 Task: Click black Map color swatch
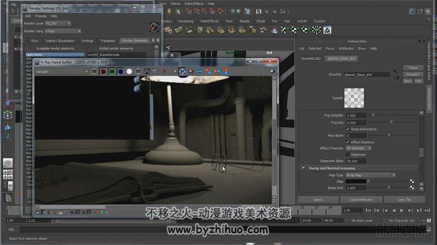tap(356, 182)
